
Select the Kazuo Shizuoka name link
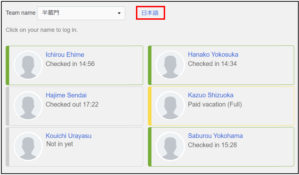point(211,95)
